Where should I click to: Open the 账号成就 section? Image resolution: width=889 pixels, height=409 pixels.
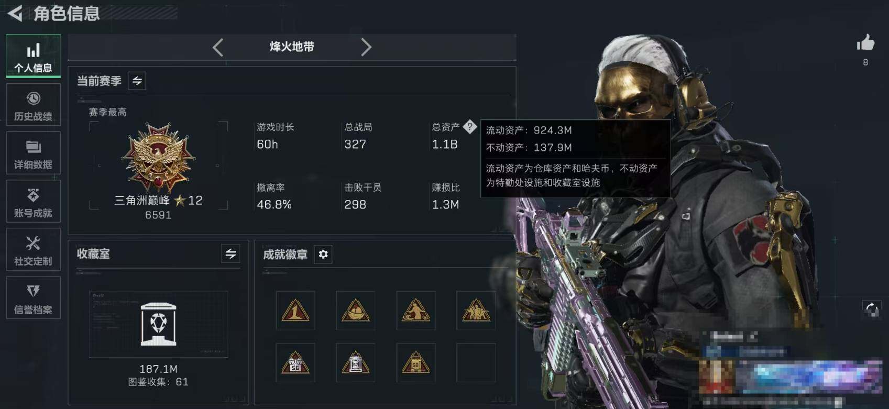click(33, 202)
